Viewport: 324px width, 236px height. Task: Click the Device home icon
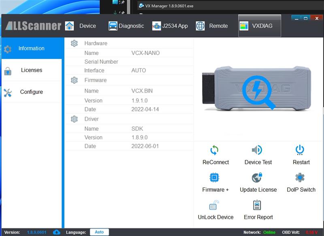[69, 26]
